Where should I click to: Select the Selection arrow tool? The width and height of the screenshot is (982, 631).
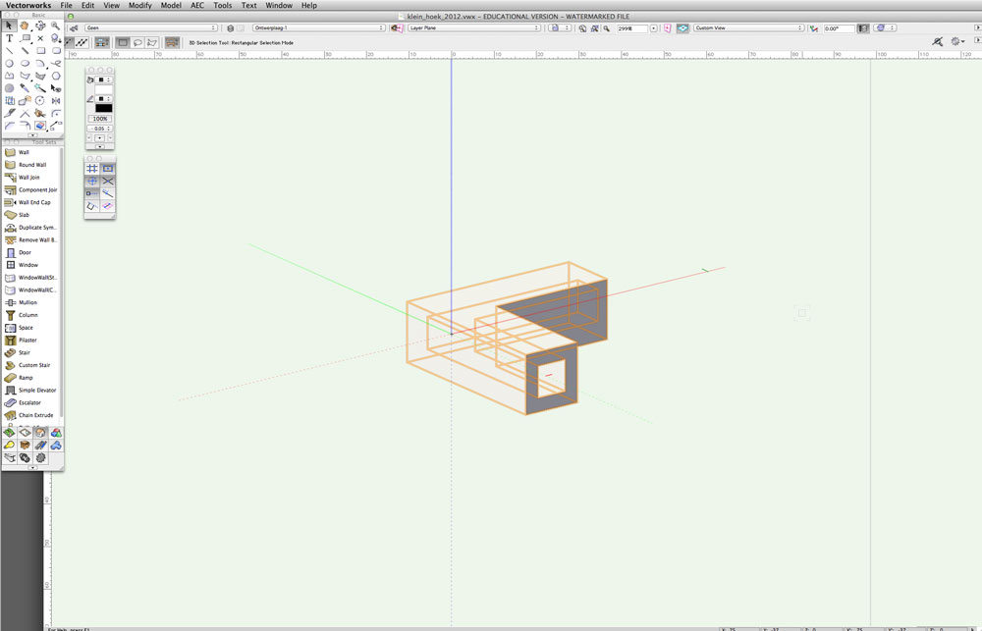pyautogui.click(x=9, y=26)
